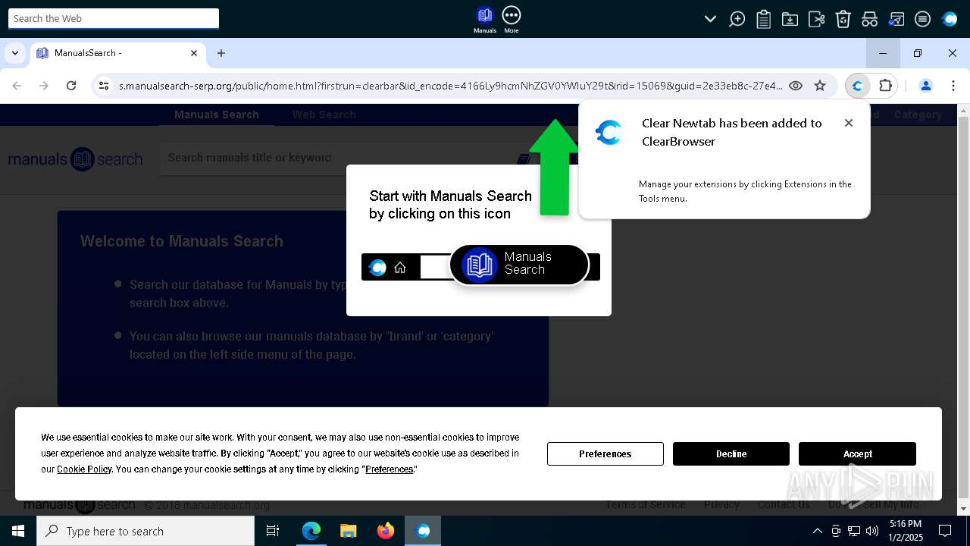The width and height of the screenshot is (970, 546).
Task: Switch to the Manuals Search tab
Action: [217, 115]
